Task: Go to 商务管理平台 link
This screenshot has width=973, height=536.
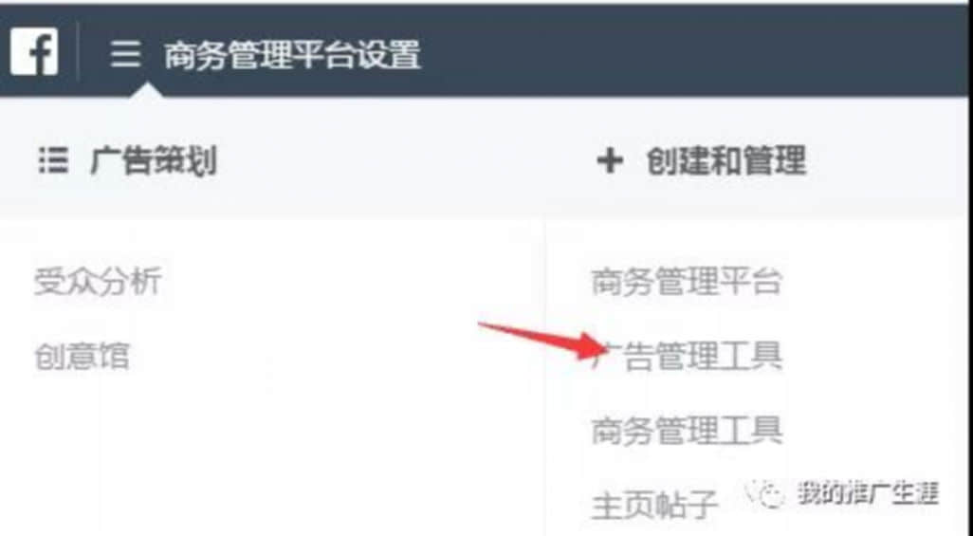Action: coord(687,282)
